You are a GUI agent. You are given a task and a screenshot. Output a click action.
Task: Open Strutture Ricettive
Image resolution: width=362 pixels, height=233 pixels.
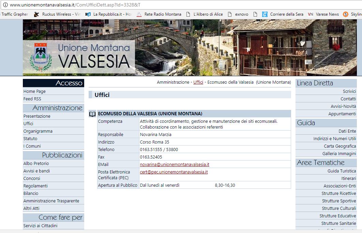coord(339,193)
